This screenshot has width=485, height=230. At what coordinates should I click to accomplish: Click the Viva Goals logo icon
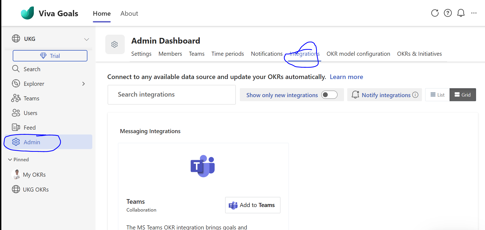pos(27,13)
